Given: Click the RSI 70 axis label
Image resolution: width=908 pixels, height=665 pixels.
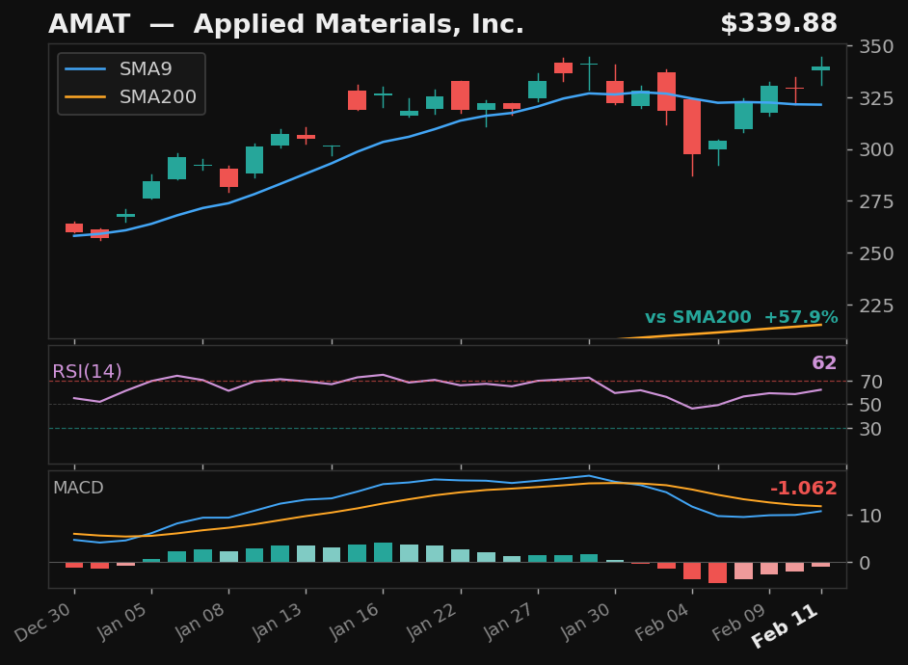Looking at the screenshot, I should (870, 382).
